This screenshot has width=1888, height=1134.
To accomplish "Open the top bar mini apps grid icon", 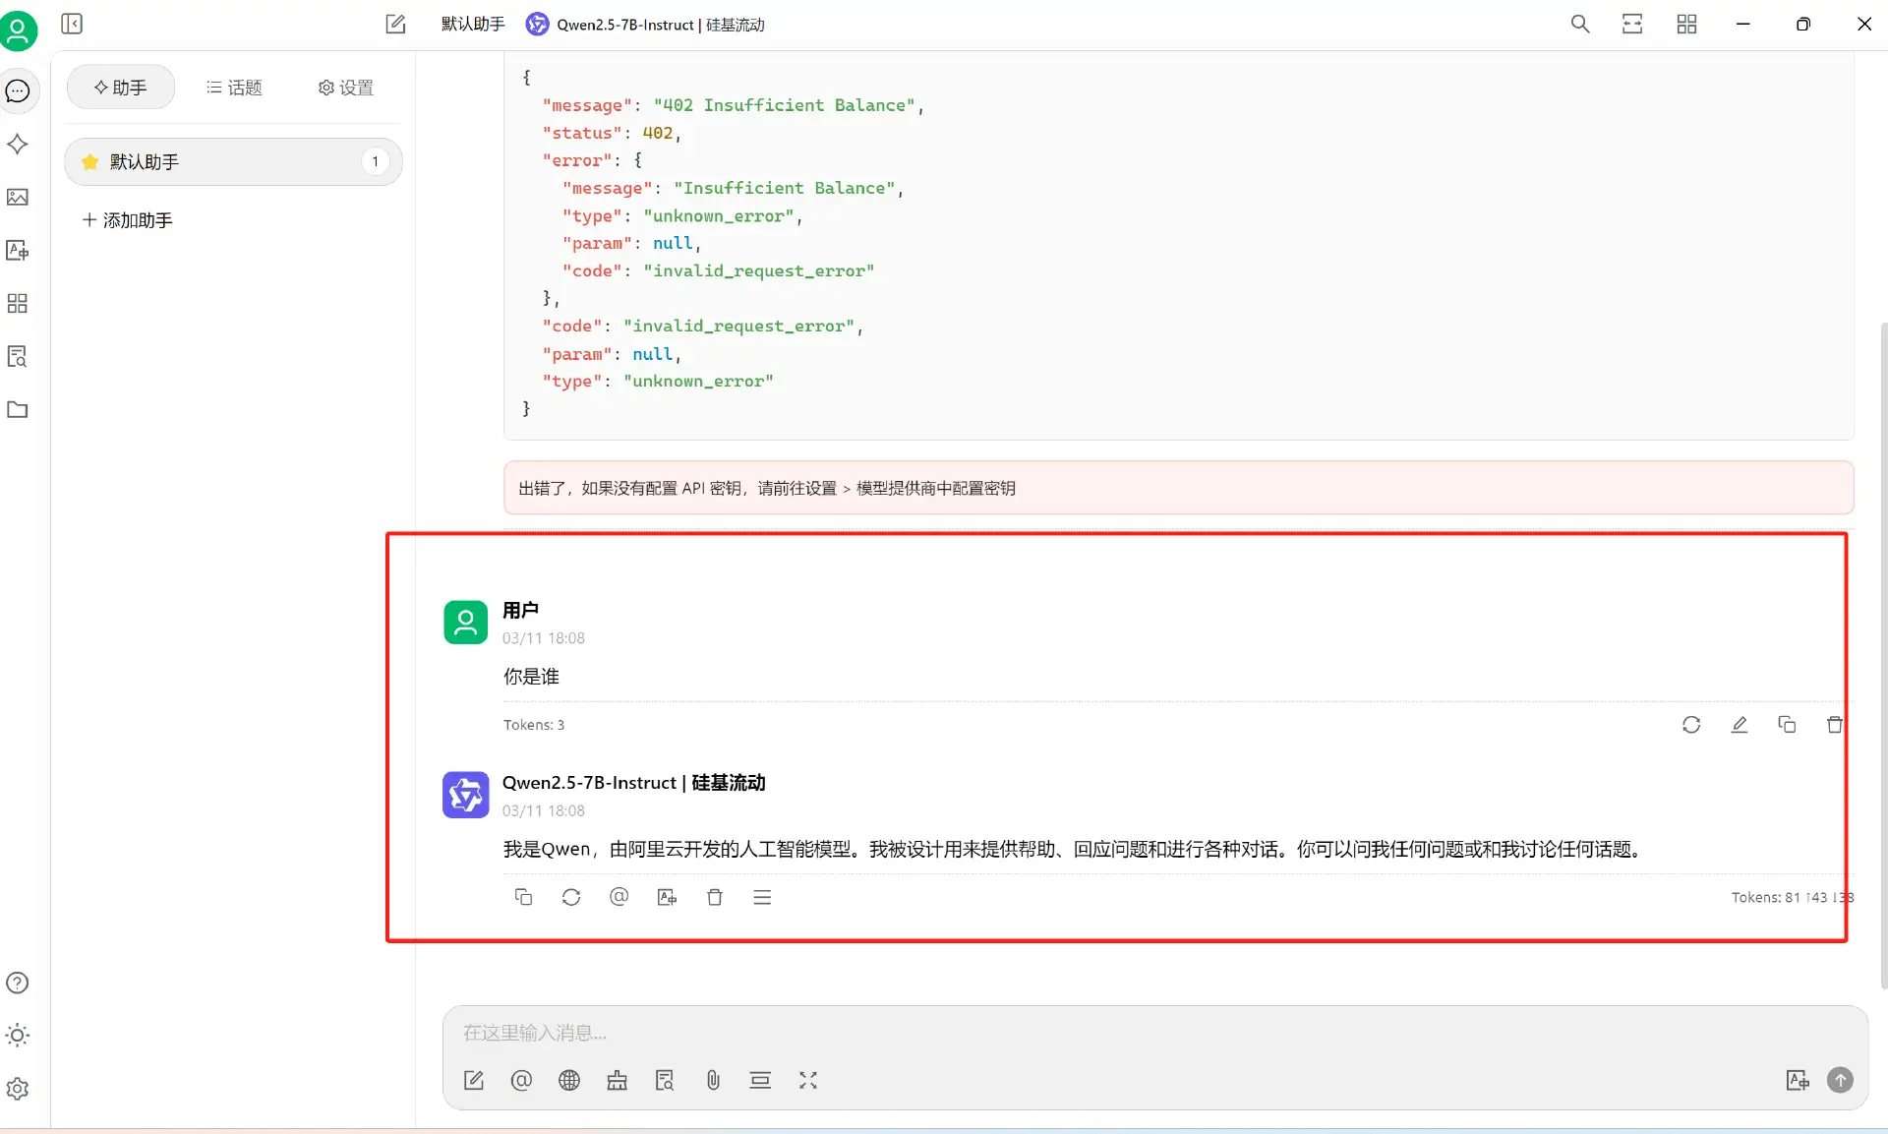I will [1686, 24].
